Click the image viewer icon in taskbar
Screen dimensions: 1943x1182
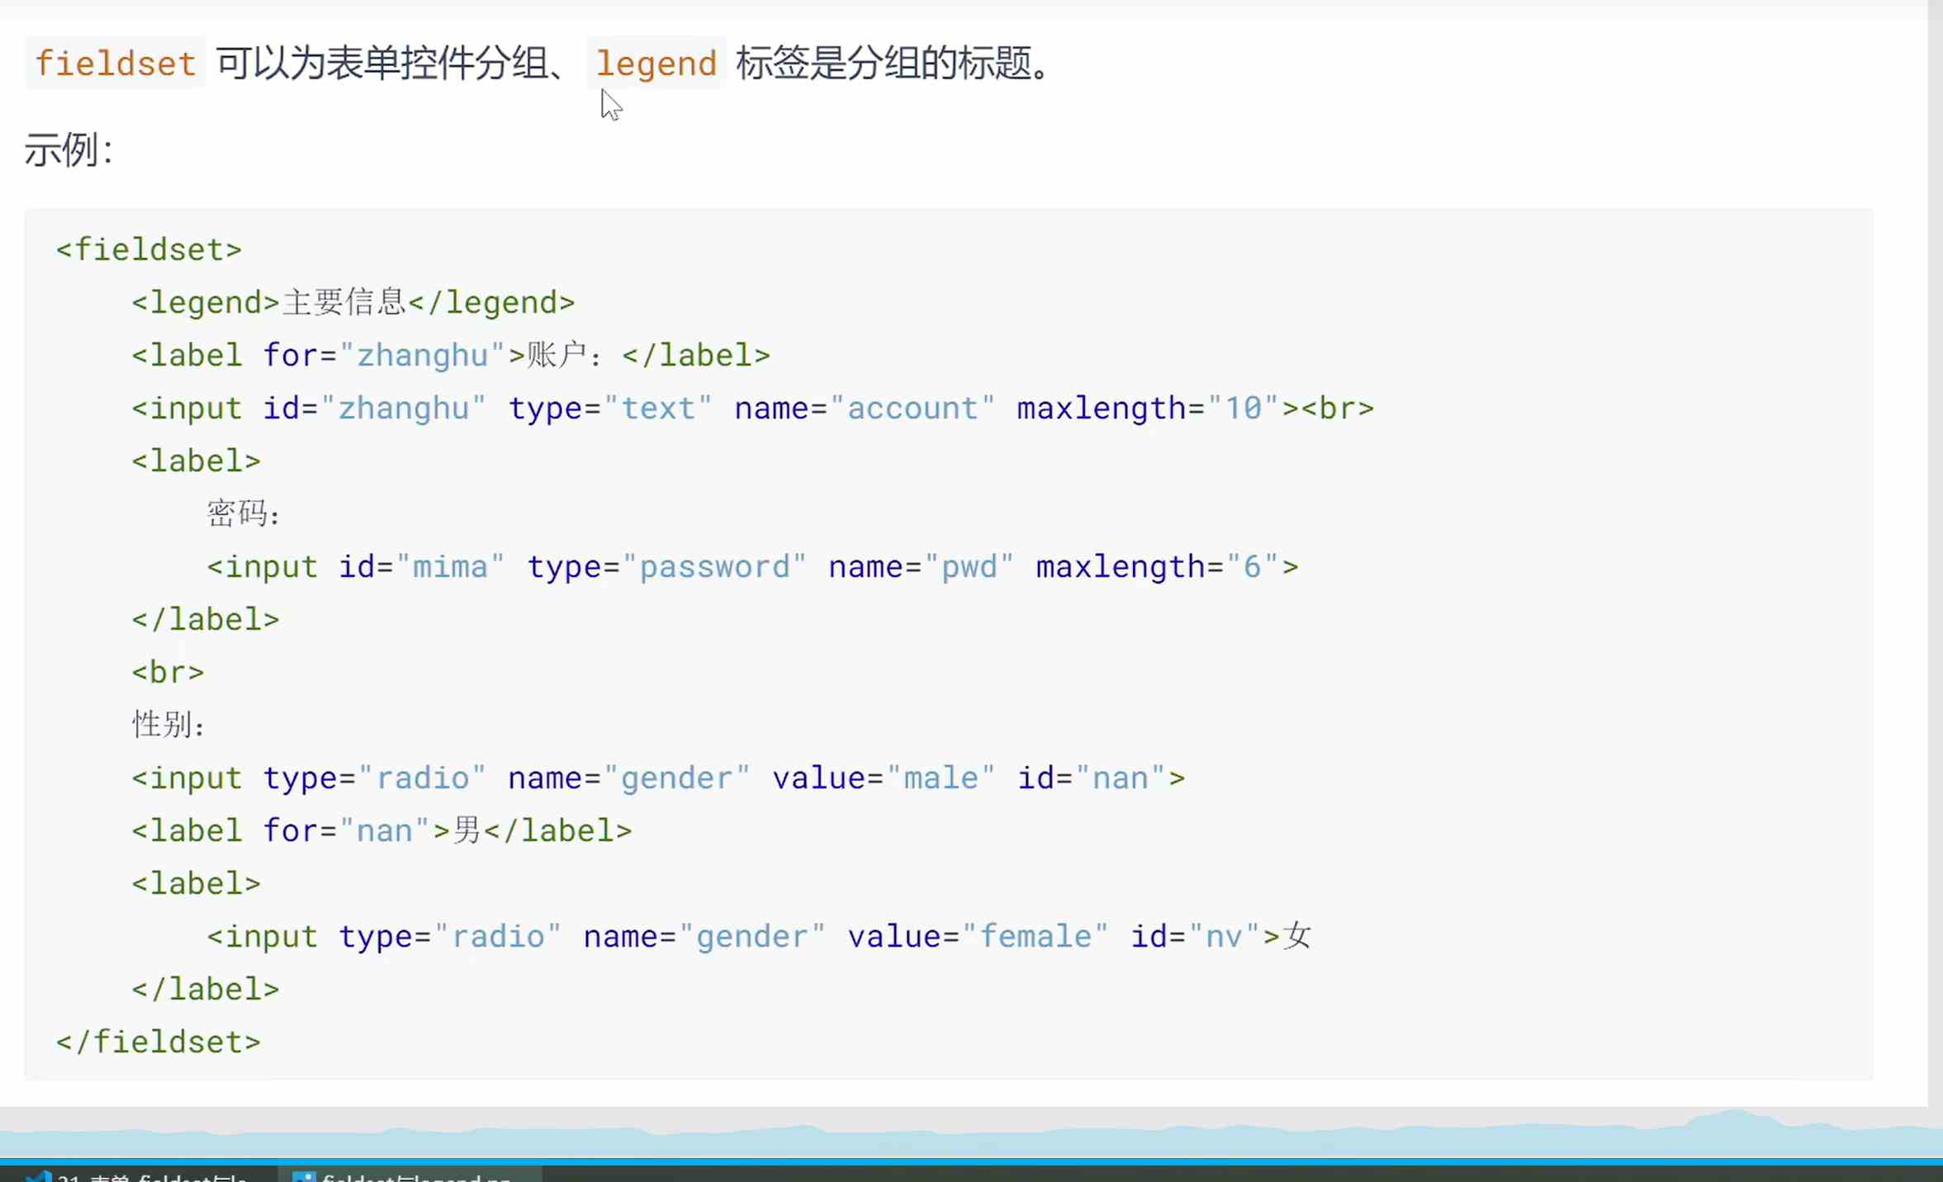[303, 1177]
